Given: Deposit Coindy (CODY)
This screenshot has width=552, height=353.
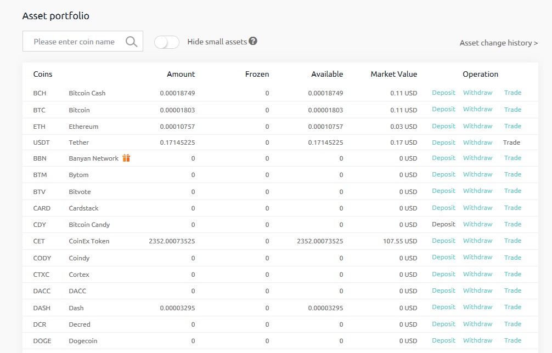Looking at the screenshot, I should point(443,257).
